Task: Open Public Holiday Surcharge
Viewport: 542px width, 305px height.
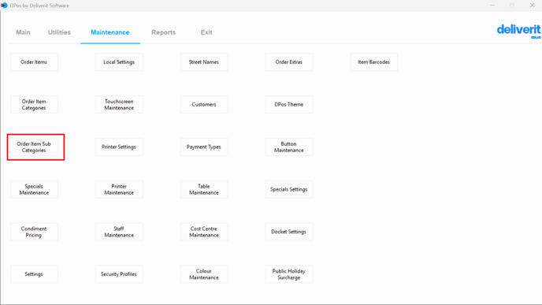Action: point(289,274)
